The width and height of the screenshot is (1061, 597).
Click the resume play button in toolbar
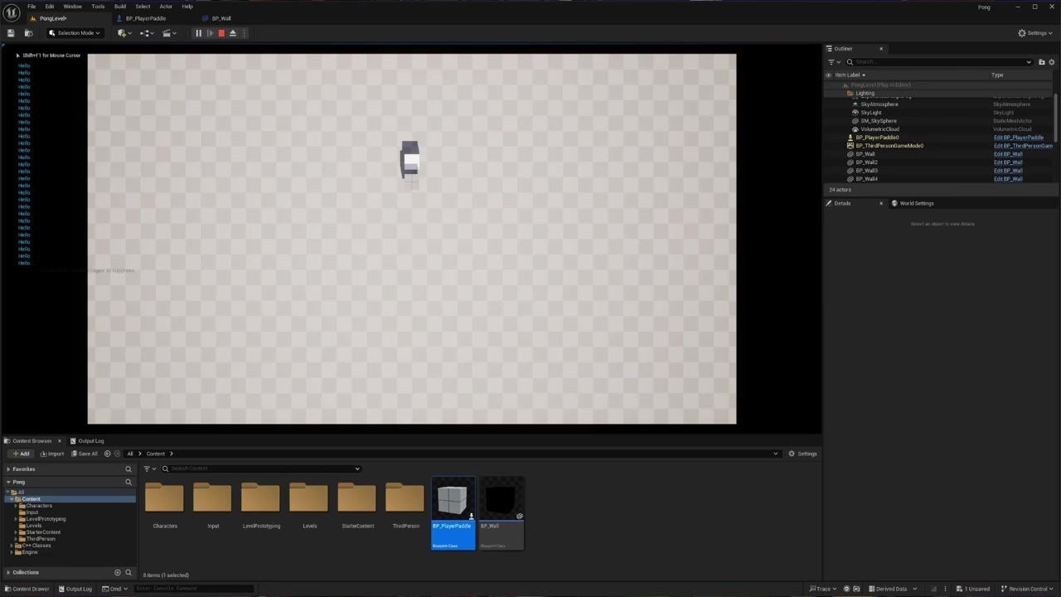click(x=210, y=33)
